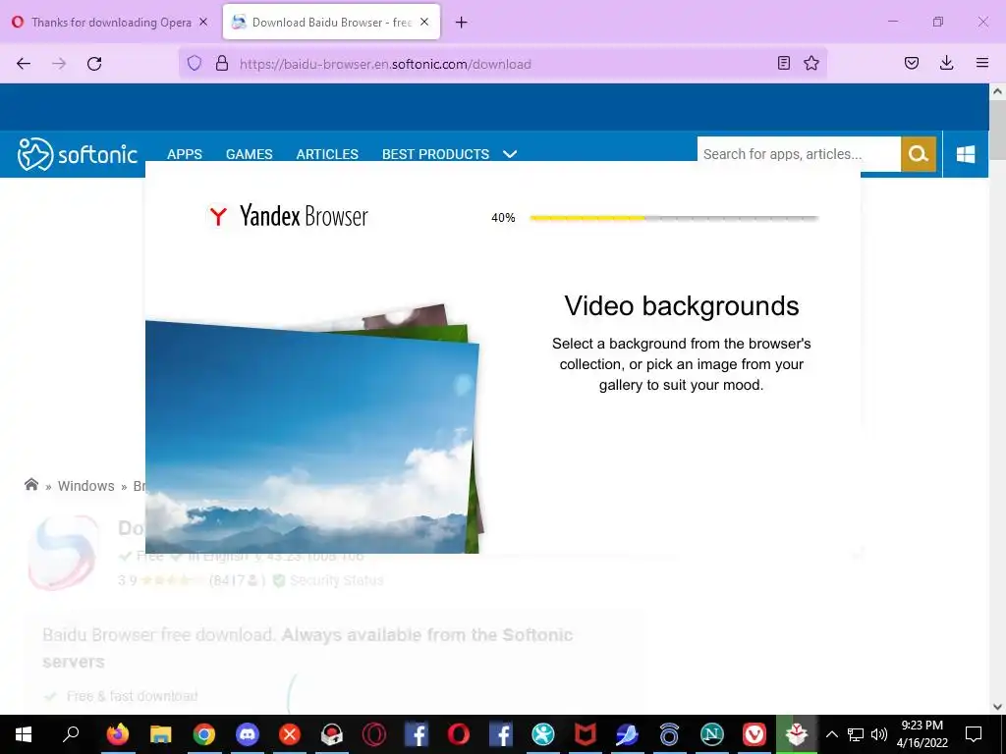Open the notification center
Image resolution: width=1006 pixels, height=754 pixels.
click(x=974, y=734)
